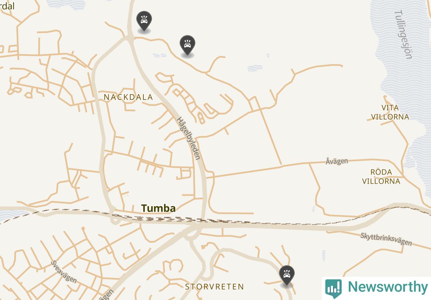This screenshot has height=300, width=431.
Task: Click the Hågelbyleden road label
Action: click(x=188, y=138)
